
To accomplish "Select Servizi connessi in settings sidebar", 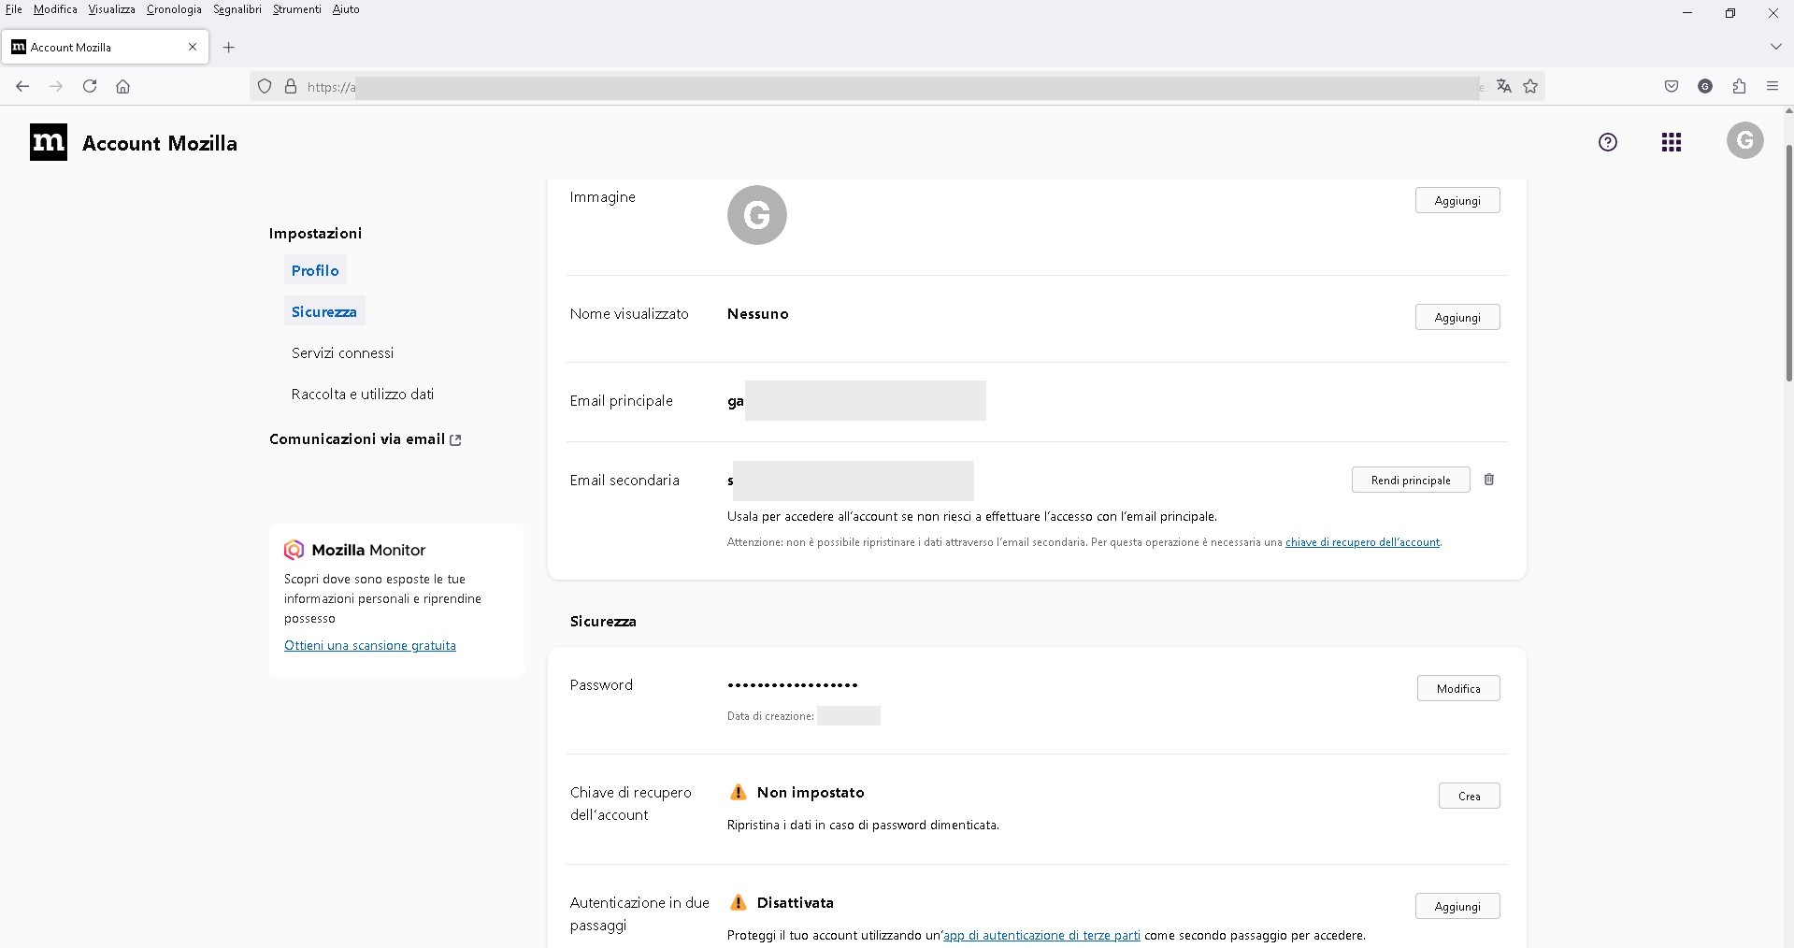I will click(x=342, y=353).
